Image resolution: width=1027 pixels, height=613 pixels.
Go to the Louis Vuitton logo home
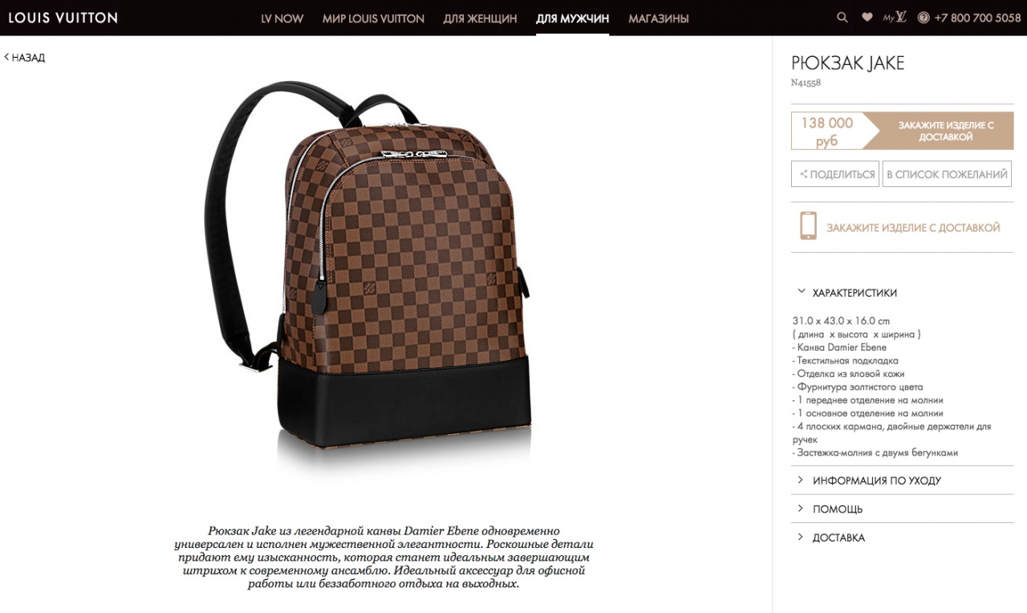coord(63,17)
